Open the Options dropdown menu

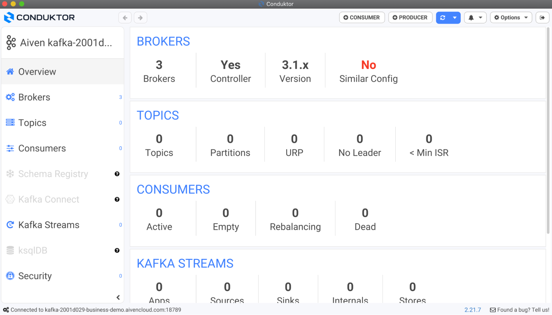tap(511, 18)
